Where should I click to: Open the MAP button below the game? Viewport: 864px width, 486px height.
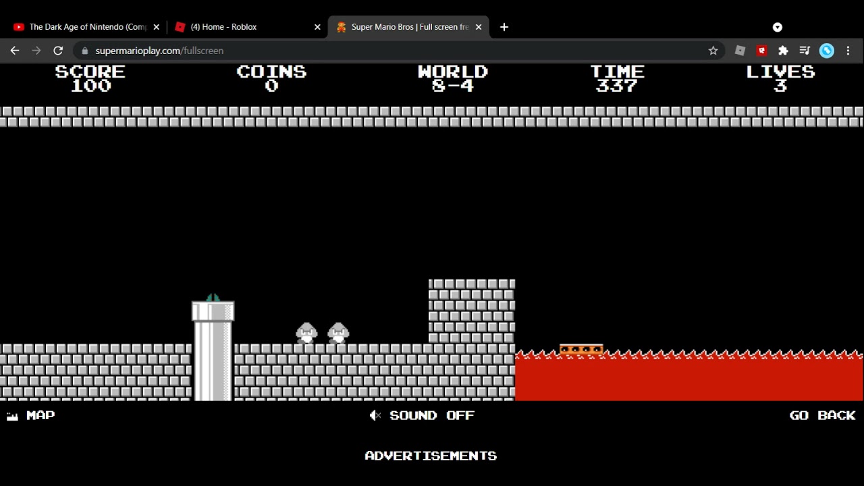point(30,416)
